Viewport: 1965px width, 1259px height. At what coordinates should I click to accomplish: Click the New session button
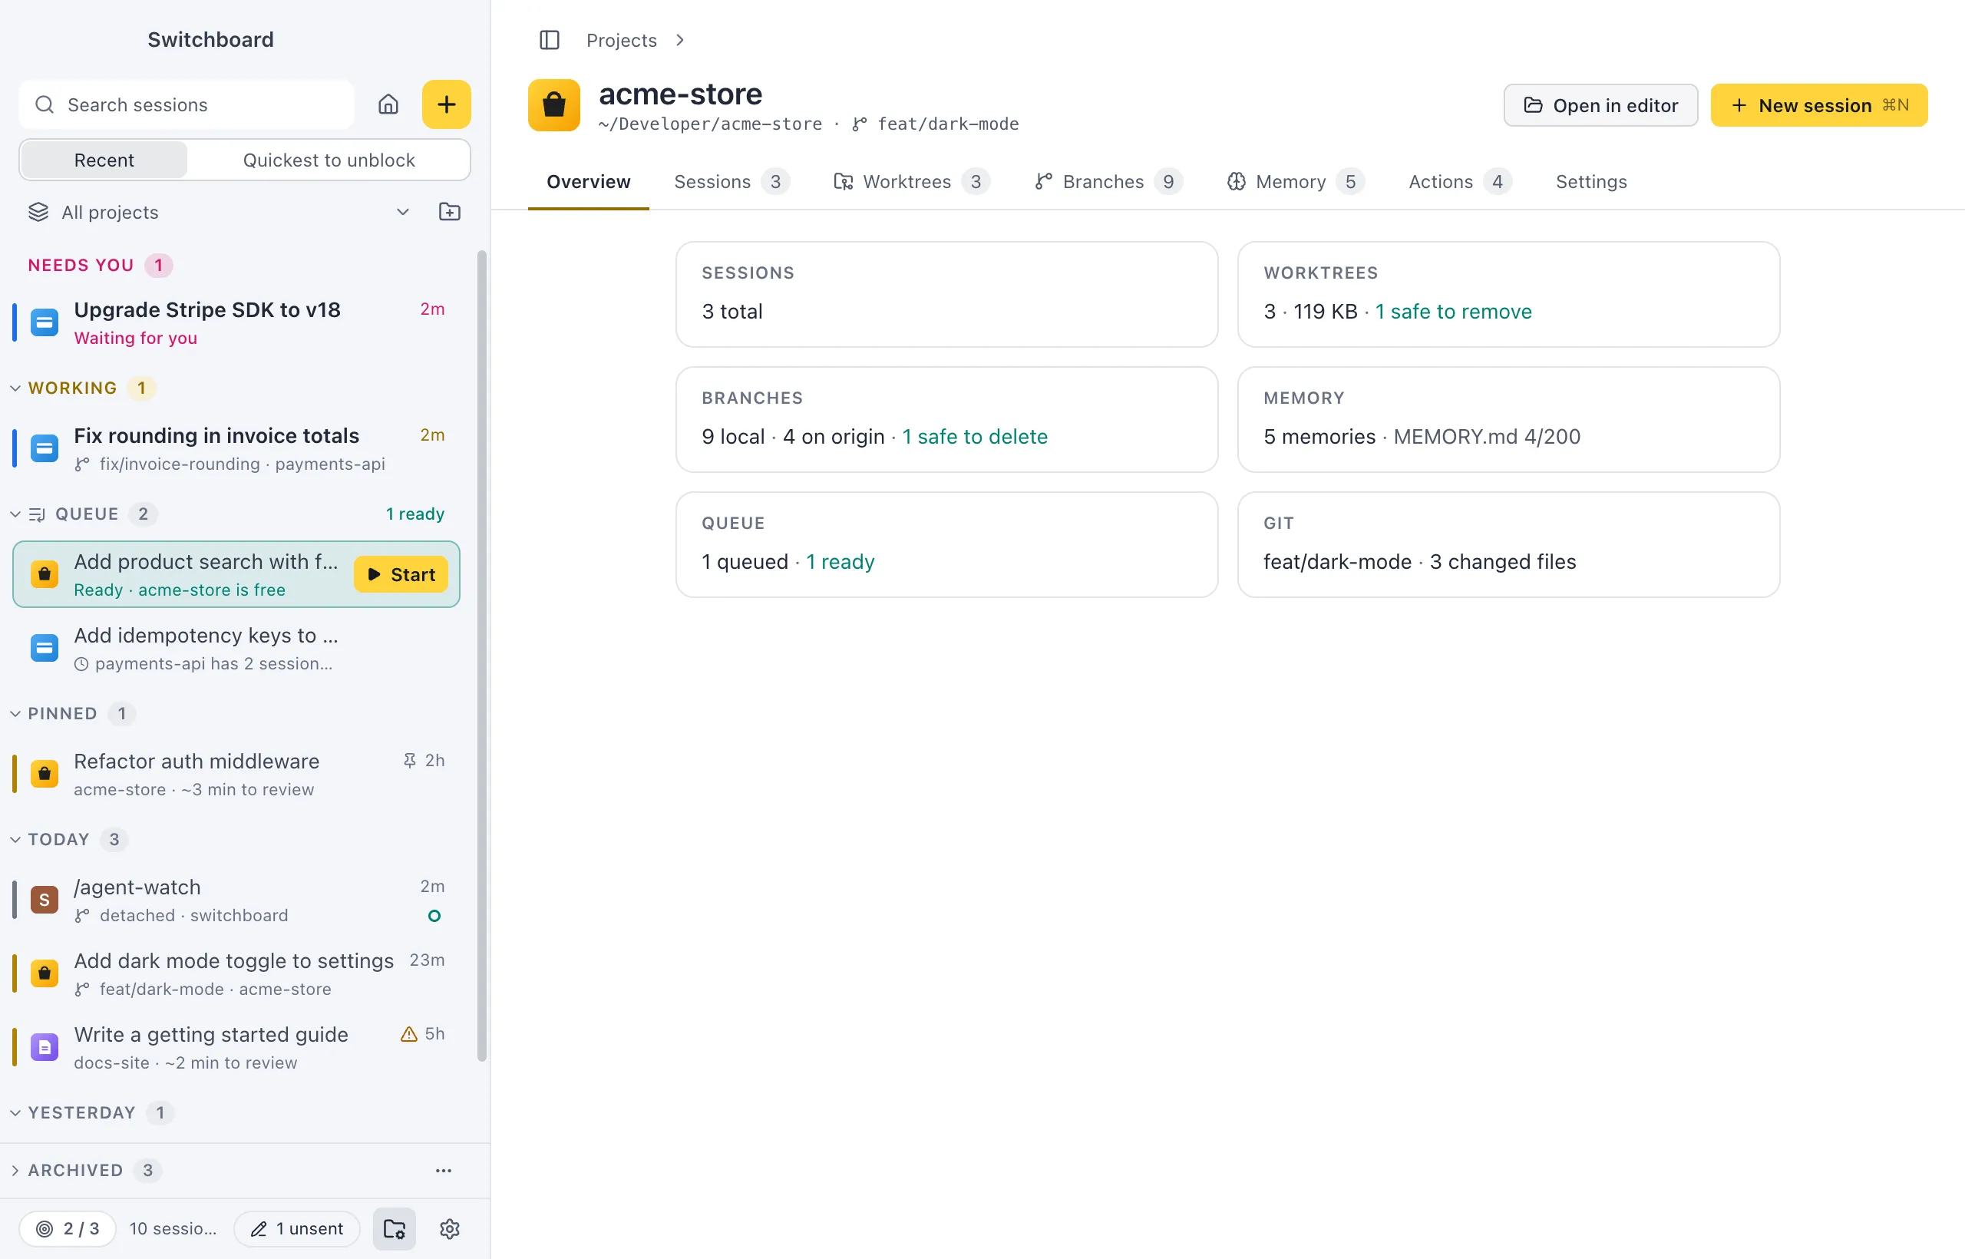tap(1818, 105)
